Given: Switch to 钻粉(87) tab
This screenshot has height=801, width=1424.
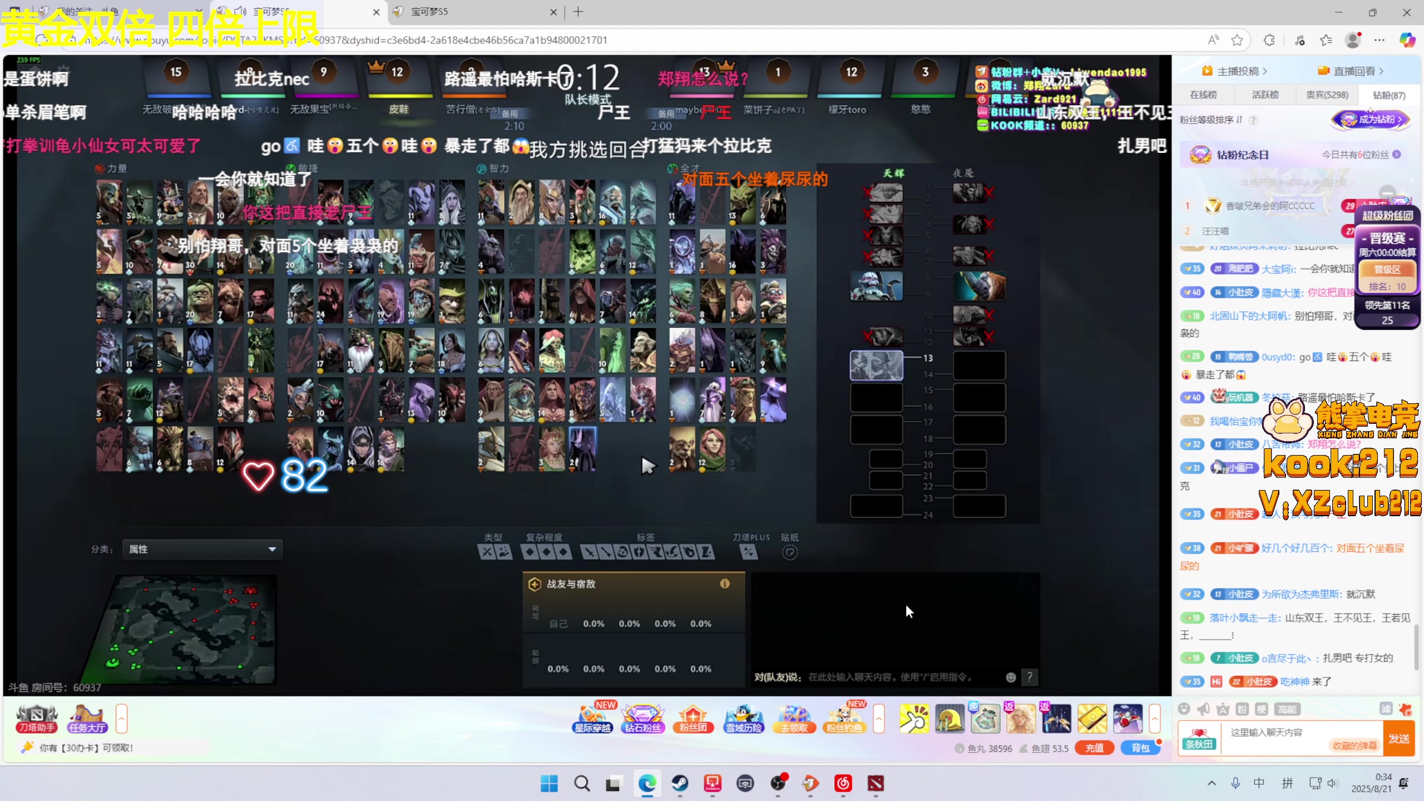Looking at the screenshot, I should coord(1389,95).
